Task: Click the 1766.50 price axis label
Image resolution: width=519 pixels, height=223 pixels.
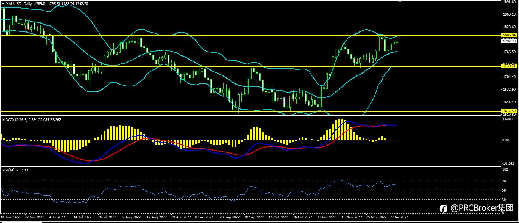Action: (x=509, y=52)
